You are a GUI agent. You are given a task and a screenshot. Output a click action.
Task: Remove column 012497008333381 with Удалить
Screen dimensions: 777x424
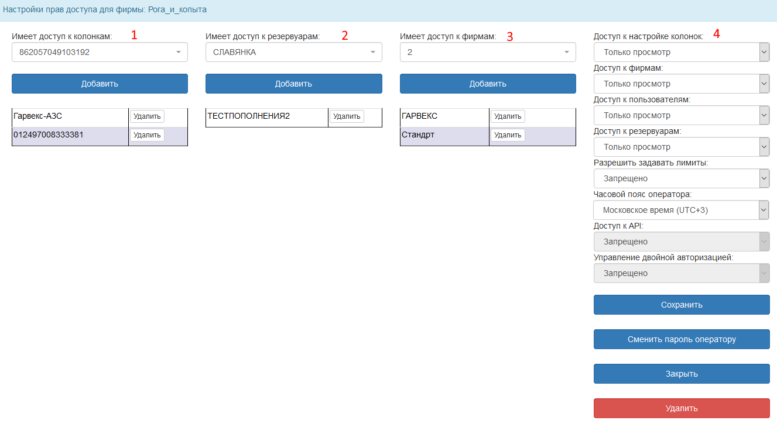(147, 135)
